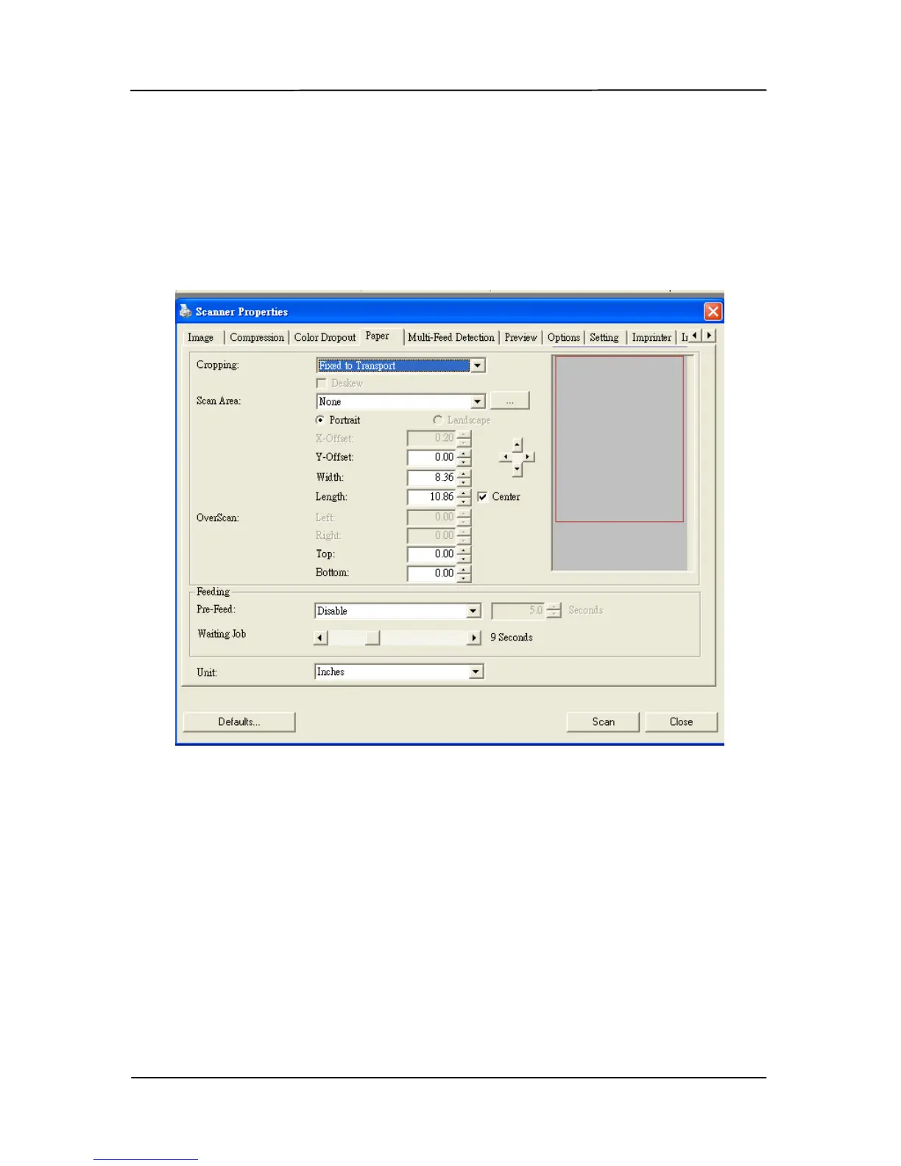Click the Waiting Job slider thumb

click(x=372, y=637)
